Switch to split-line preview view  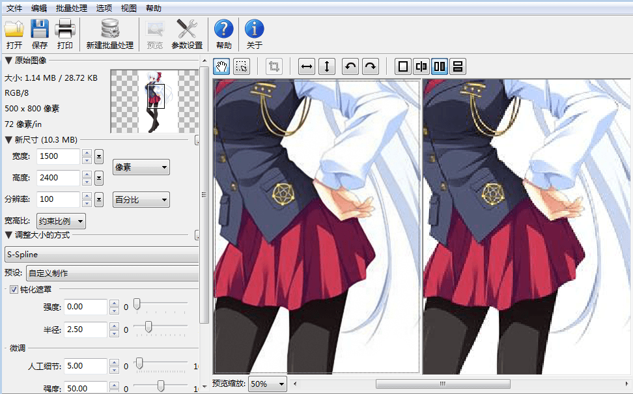(x=421, y=66)
